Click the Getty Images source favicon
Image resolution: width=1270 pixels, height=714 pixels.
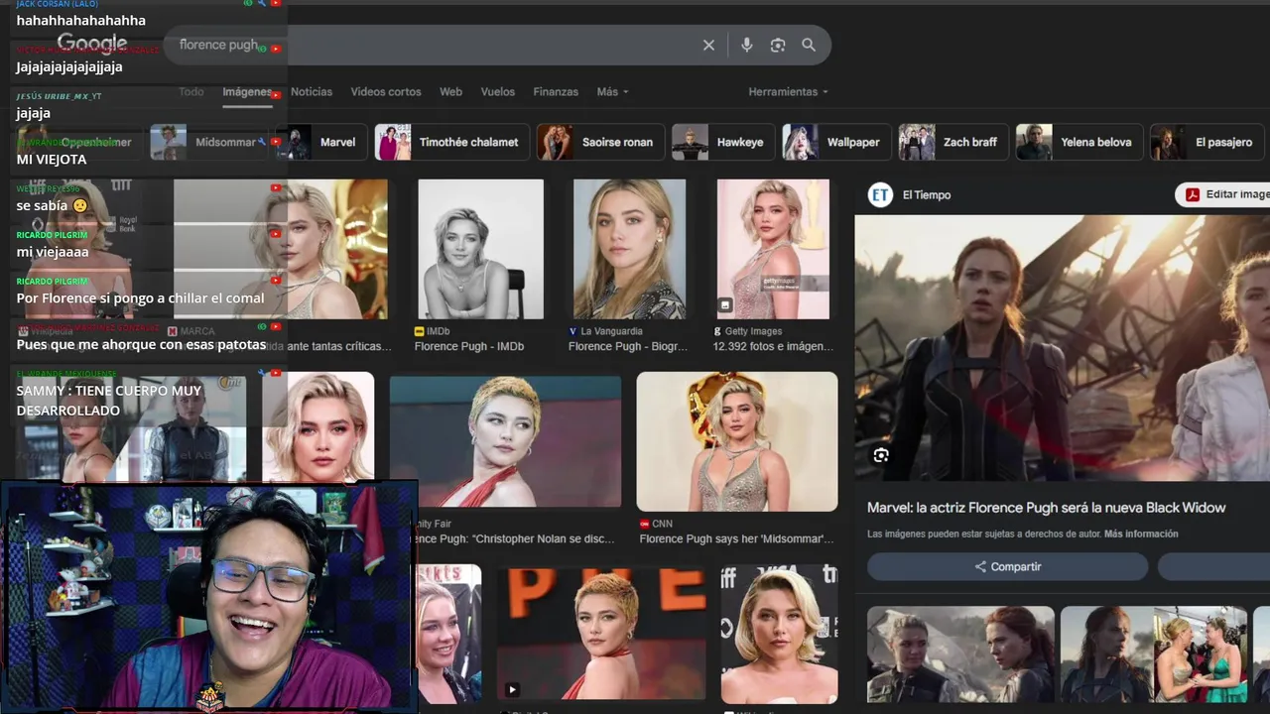(x=717, y=331)
